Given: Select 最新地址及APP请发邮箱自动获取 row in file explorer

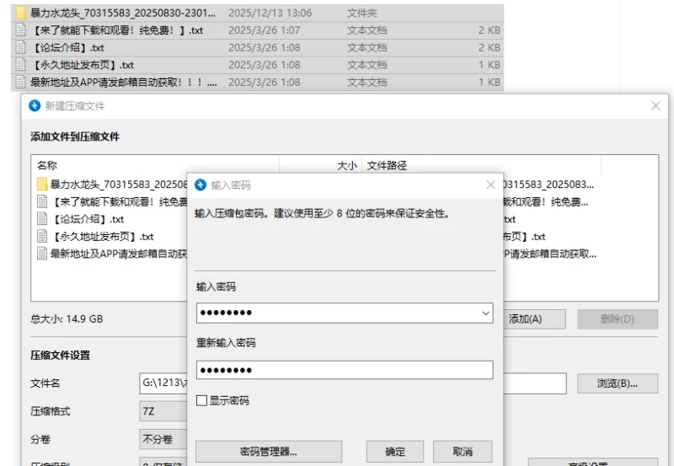Looking at the screenshot, I should pos(257,82).
